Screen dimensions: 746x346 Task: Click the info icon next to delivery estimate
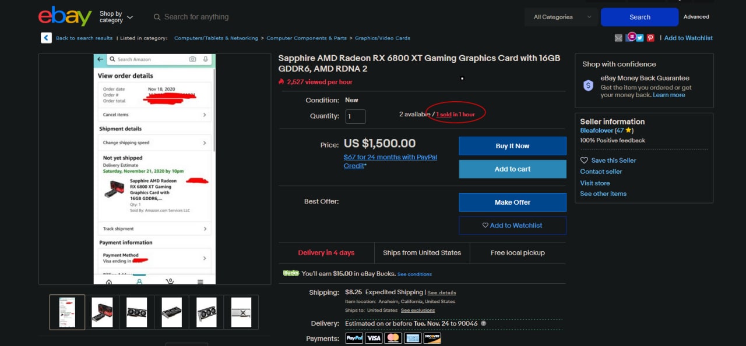483,323
